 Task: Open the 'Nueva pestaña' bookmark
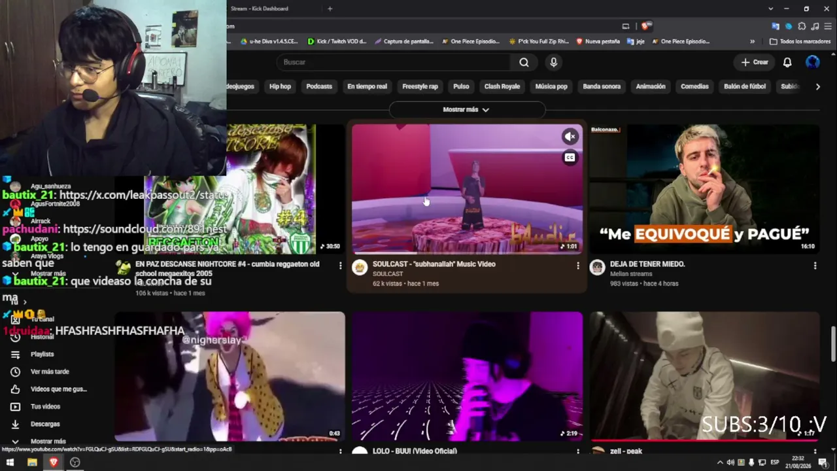tap(598, 41)
